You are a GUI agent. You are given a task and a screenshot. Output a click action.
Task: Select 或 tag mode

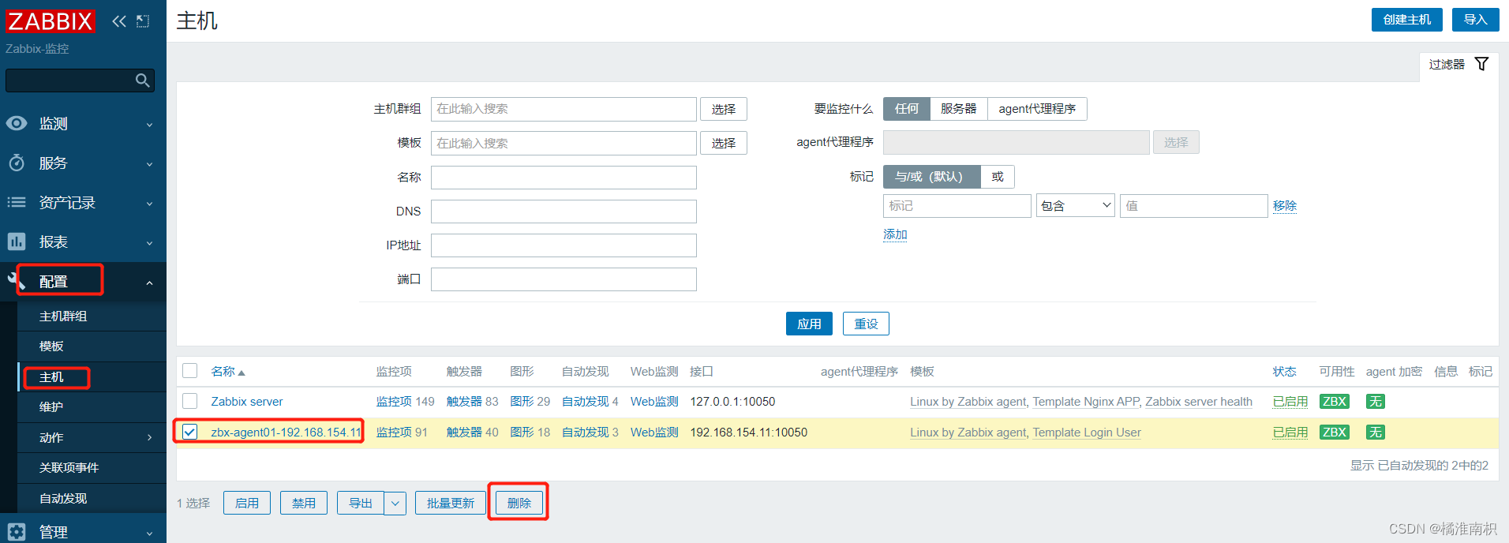(998, 177)
